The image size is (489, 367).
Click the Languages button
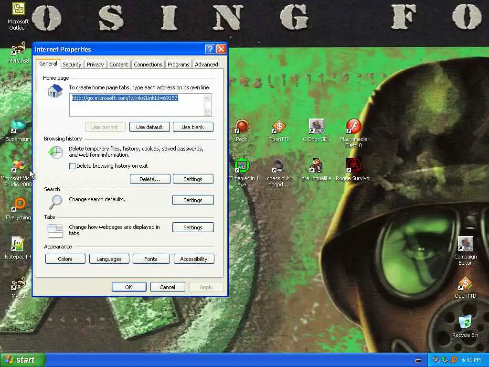click(x=109, y=259)
